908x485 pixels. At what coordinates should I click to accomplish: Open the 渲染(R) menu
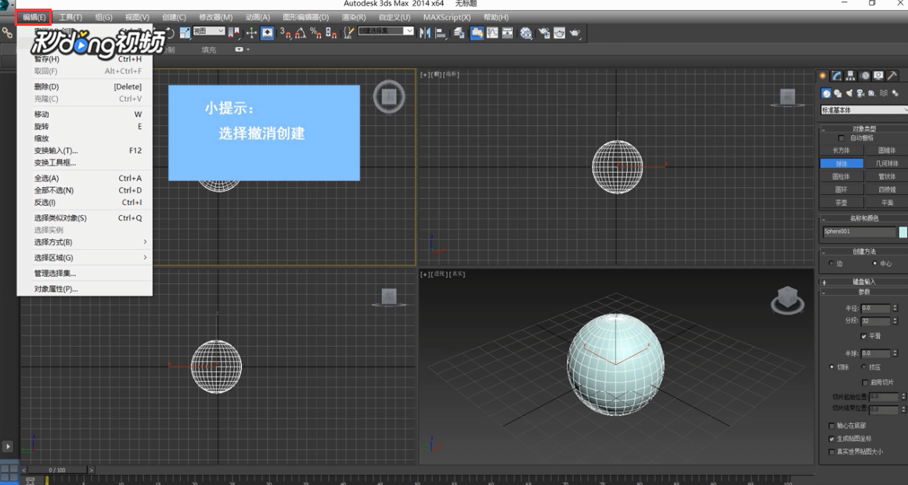(x=353, y=17)
